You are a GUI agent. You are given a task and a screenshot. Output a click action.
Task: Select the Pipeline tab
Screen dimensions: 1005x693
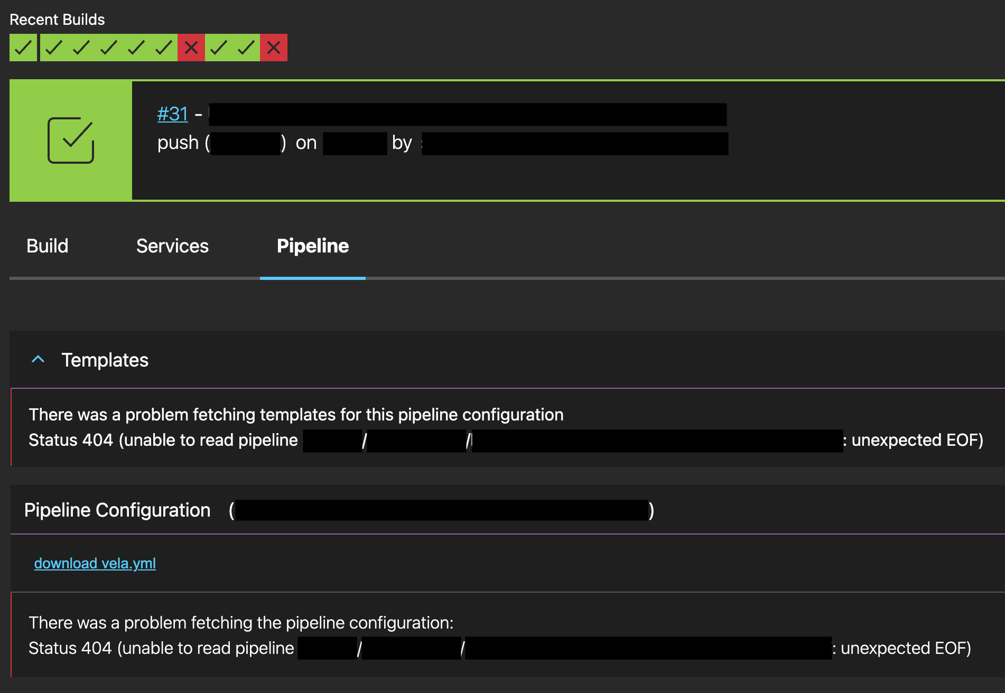pos(312,246)
